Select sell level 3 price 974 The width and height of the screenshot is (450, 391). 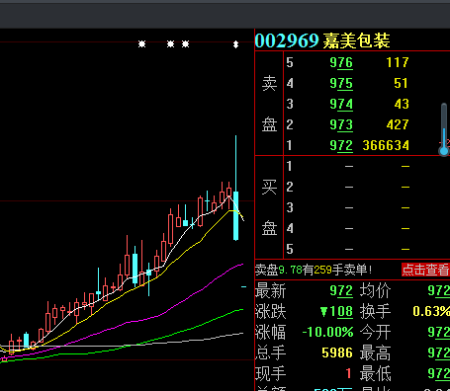tap(341, 104)
